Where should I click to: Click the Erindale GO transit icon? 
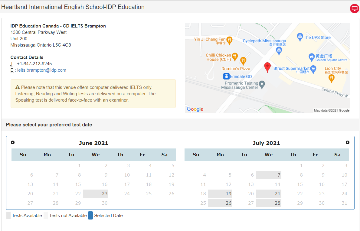point(226,76)
